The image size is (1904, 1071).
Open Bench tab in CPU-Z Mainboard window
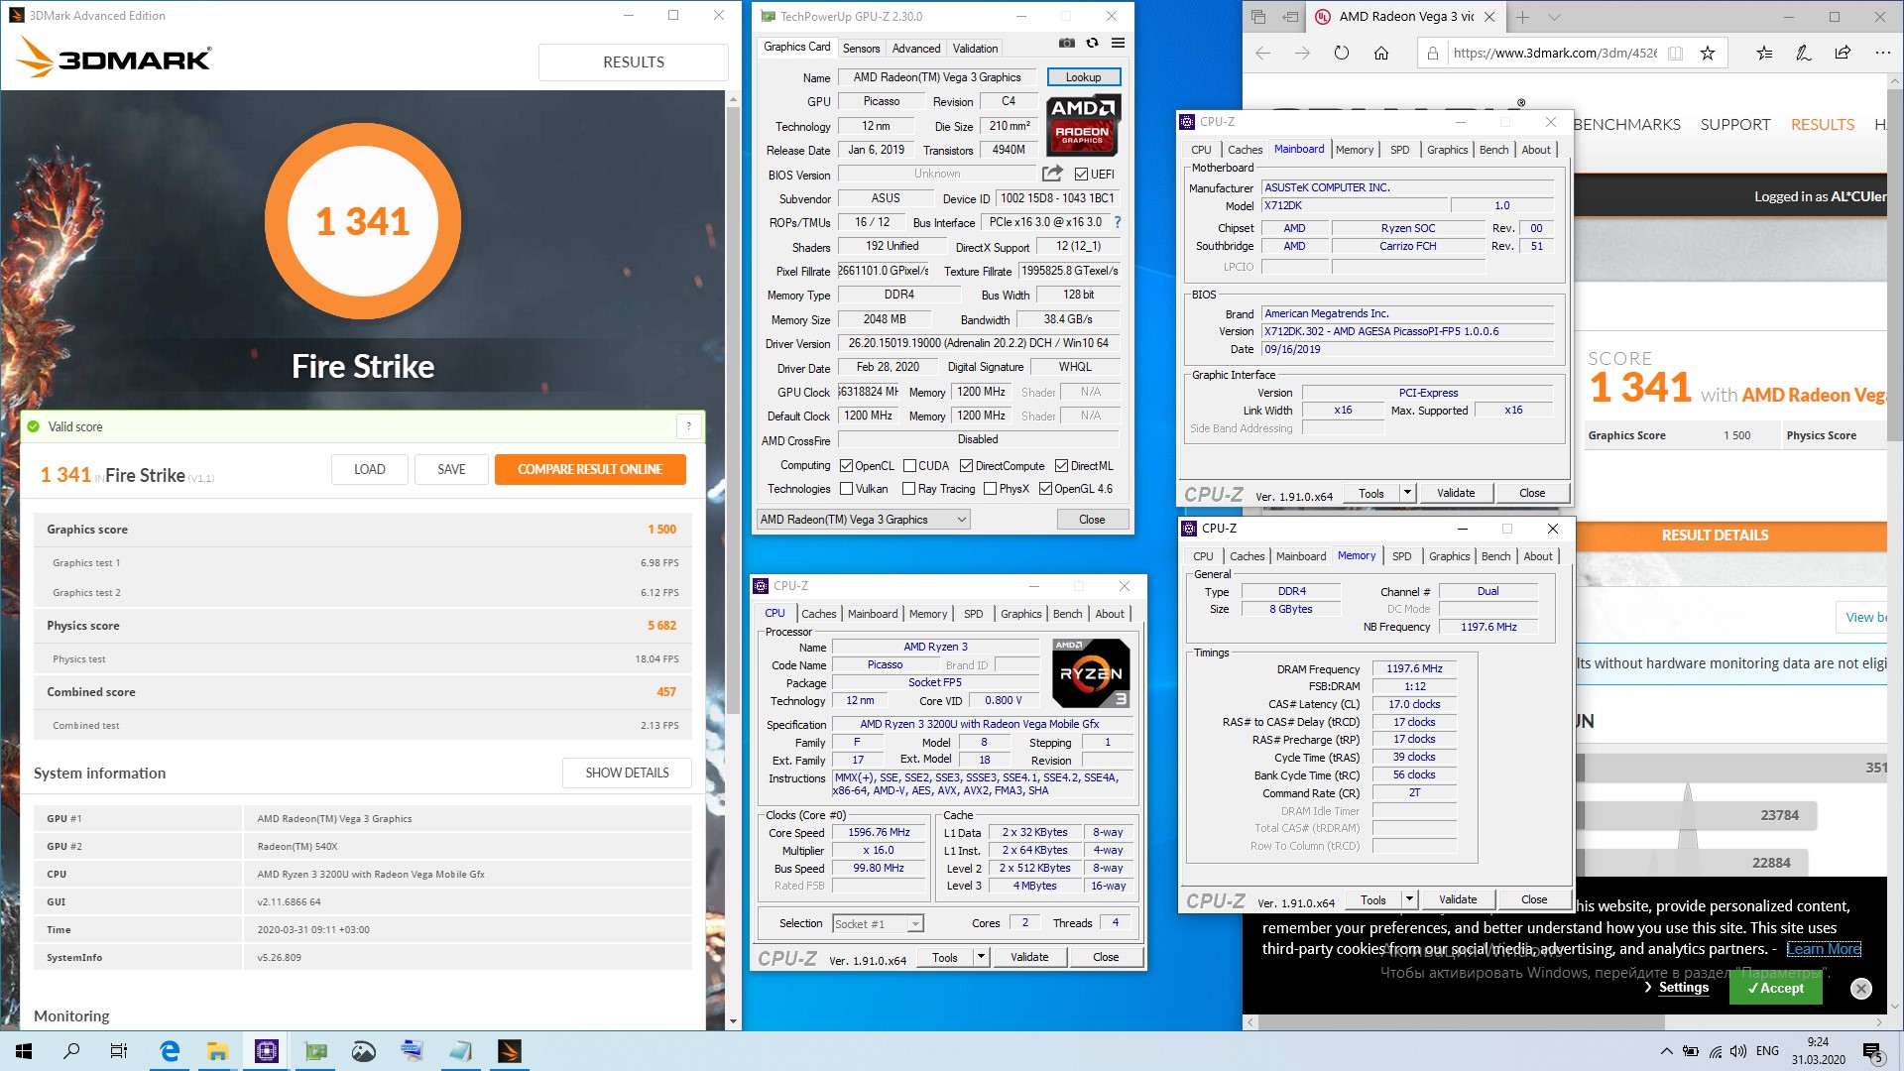1493,150
